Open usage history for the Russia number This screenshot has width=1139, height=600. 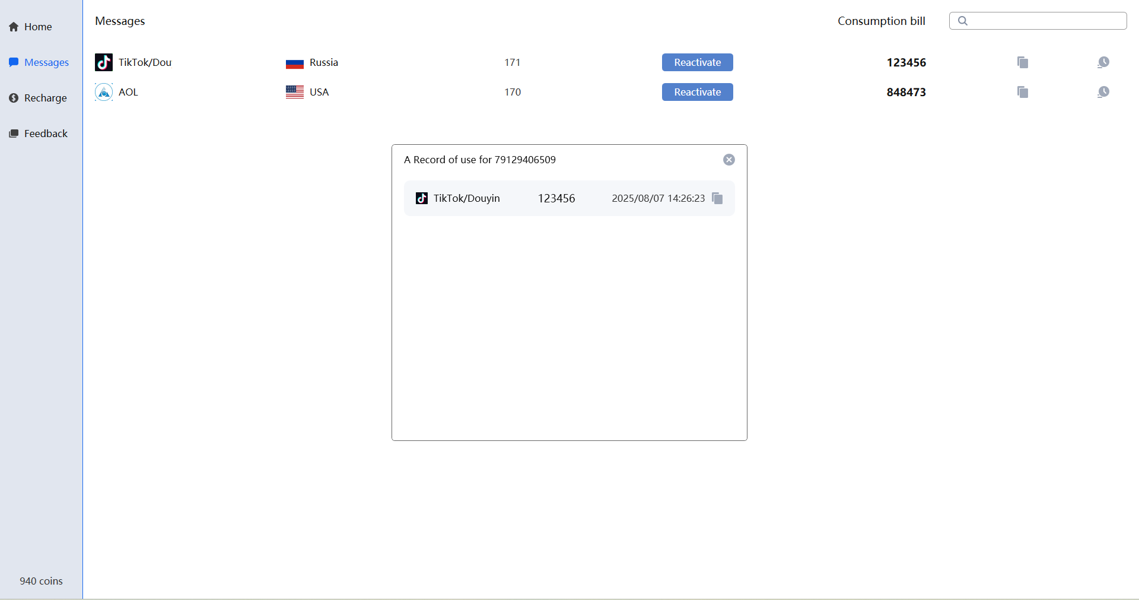point(1103,62)
